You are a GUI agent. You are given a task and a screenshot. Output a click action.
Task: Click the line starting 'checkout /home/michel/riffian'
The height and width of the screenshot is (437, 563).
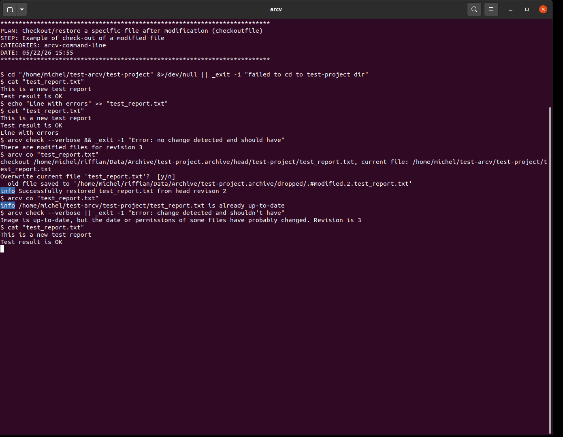[274, 165]
